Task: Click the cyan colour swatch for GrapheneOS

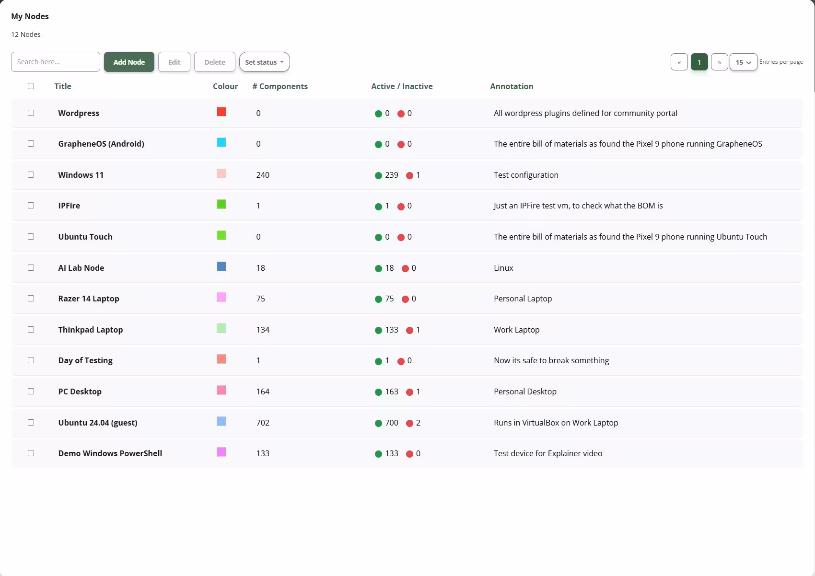Action: [x=221, y=143]
